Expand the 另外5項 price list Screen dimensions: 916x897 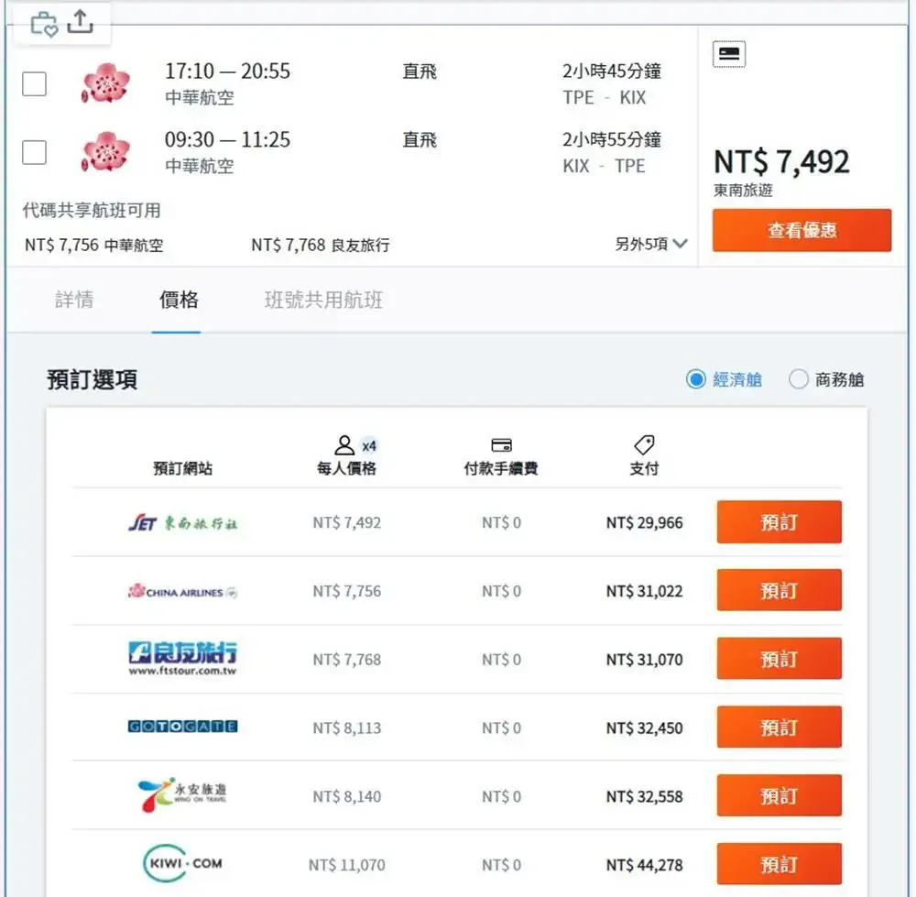pyautogui.click(x=650, y=244)
